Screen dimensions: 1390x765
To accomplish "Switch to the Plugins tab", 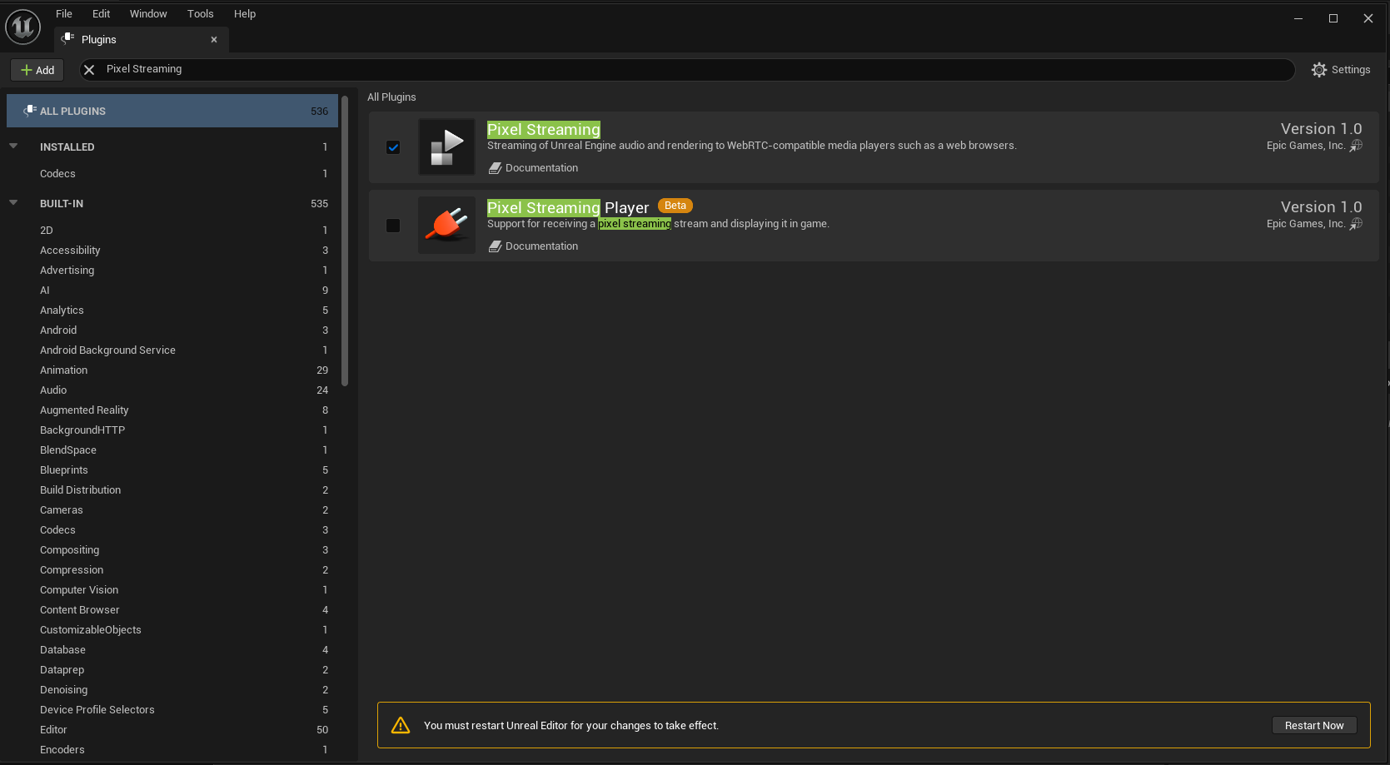I will coord(142,39).
